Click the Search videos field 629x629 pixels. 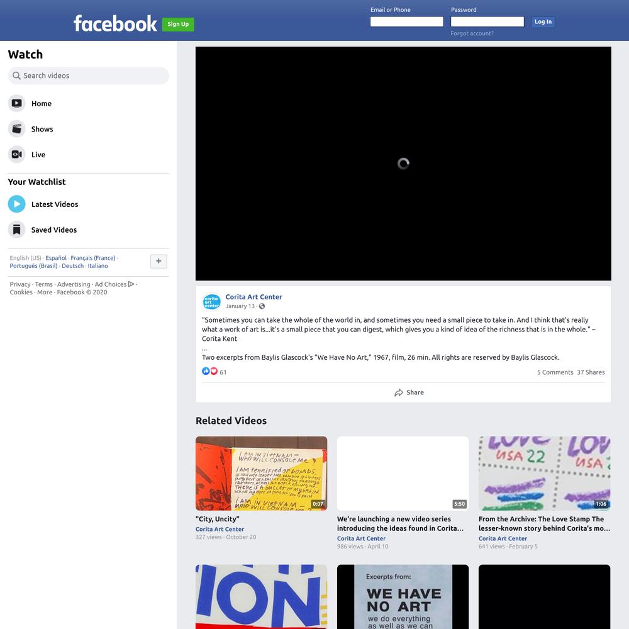pos(88,75)
